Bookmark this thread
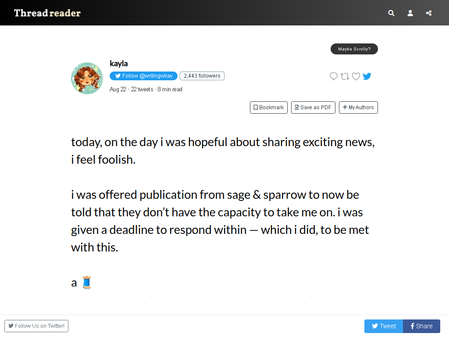The height and width of the screenshot is (337, 449). click(269, 108)
